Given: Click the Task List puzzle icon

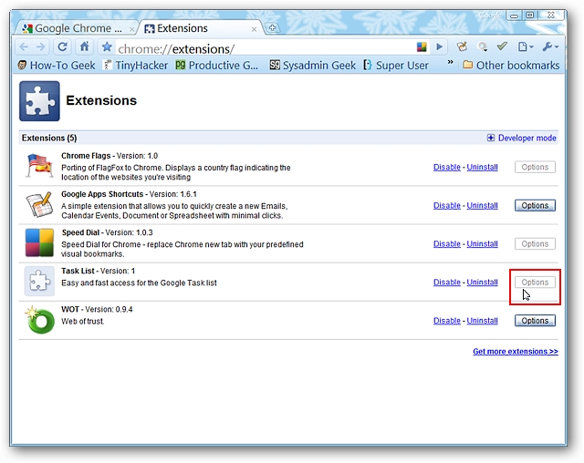Looking at the screenshot, I should [x=39, y=281].
